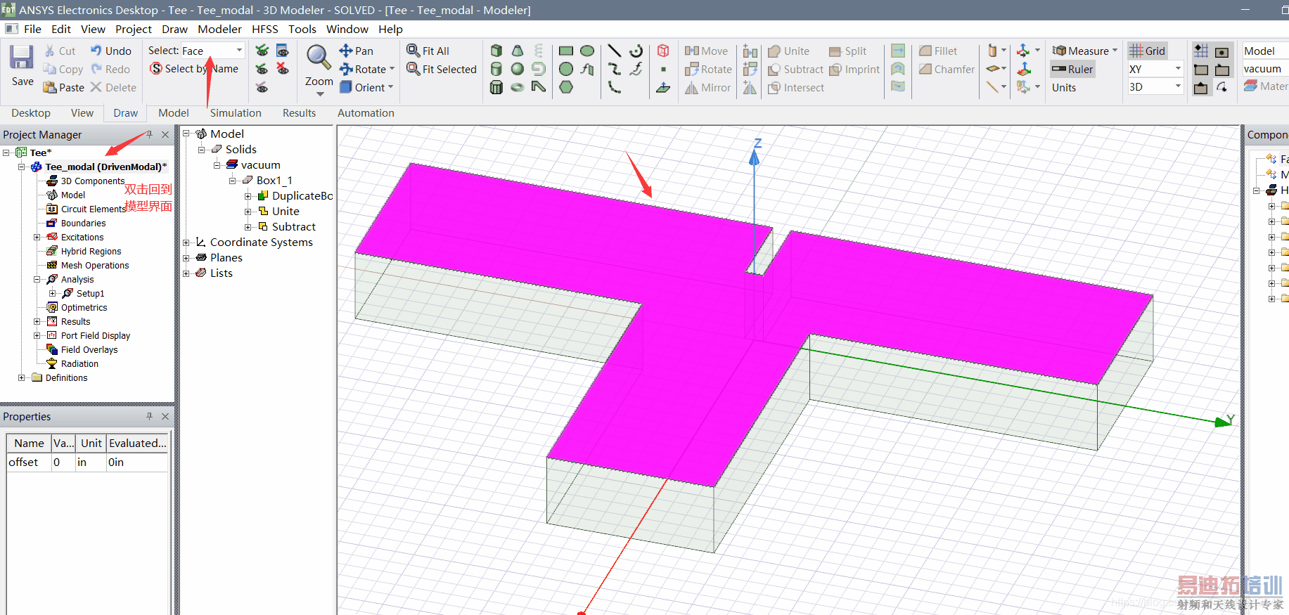1289x615 pixels.
Task: Click the Units button
Action: point(1064,87)
